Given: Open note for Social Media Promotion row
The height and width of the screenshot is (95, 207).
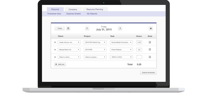Looking at the screenshot, I should (x=150, y=42).
